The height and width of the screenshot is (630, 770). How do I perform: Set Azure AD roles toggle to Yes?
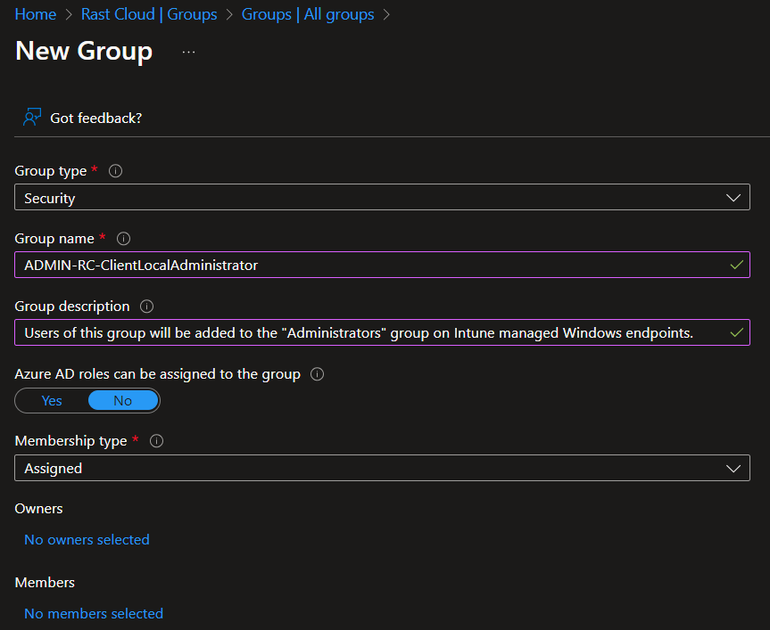point(52,401)
